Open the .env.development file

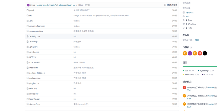pyautogui.click(x=37, y=26)
